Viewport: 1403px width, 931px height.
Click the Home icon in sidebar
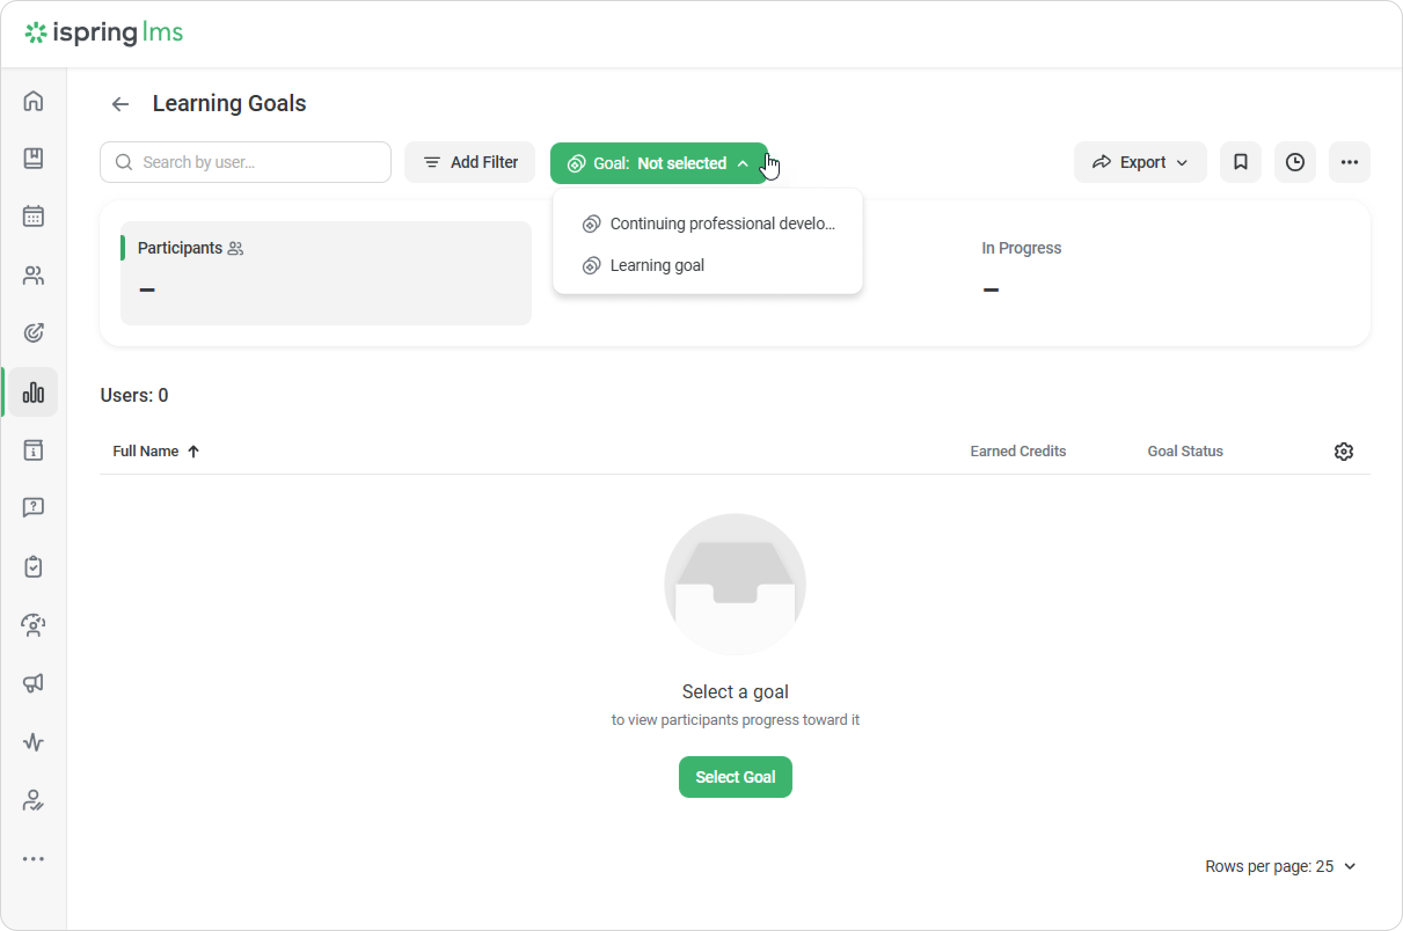[33, 101]
